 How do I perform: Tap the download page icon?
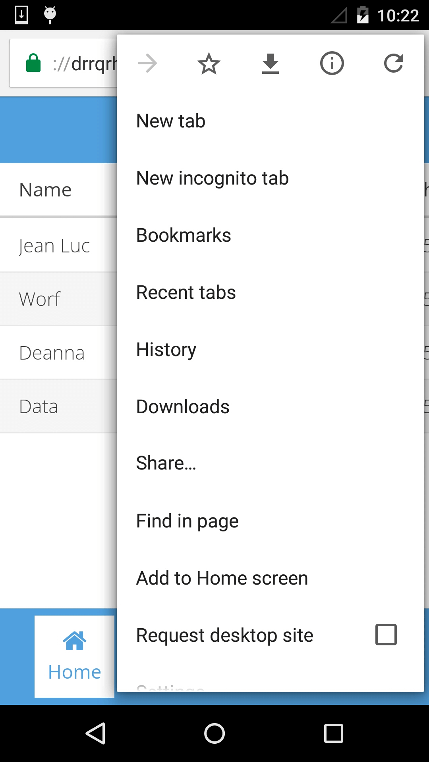click(271, 63)
